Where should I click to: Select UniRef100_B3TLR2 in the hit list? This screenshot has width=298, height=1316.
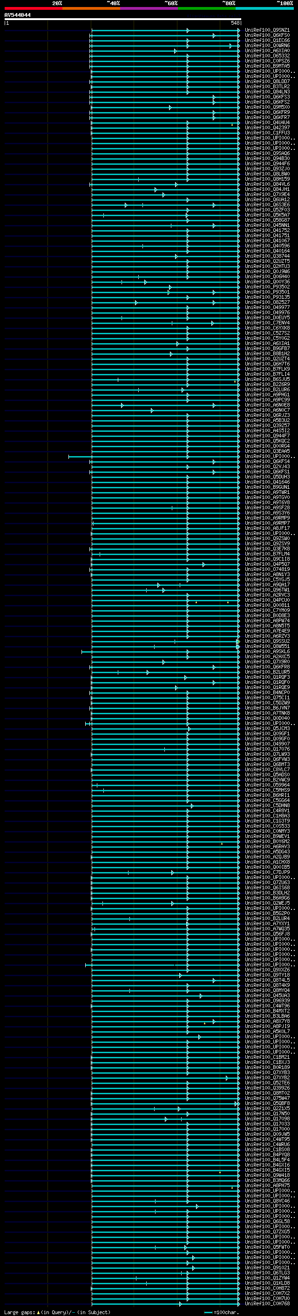coord(267,87)
